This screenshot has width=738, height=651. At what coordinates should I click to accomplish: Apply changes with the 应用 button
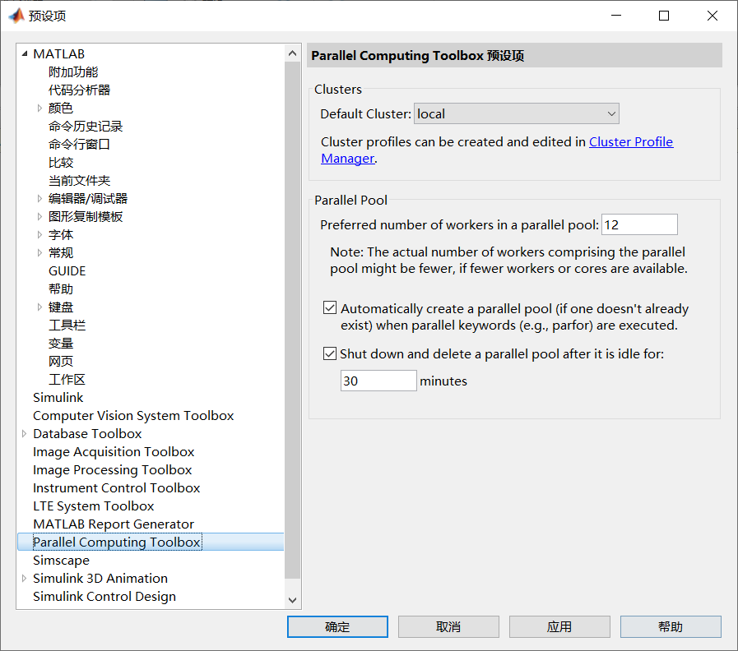coord(559,626)
